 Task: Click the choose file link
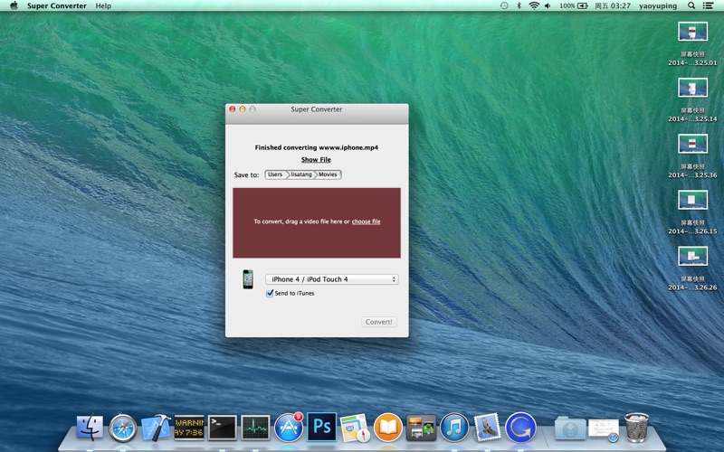[x=366, y=221]
